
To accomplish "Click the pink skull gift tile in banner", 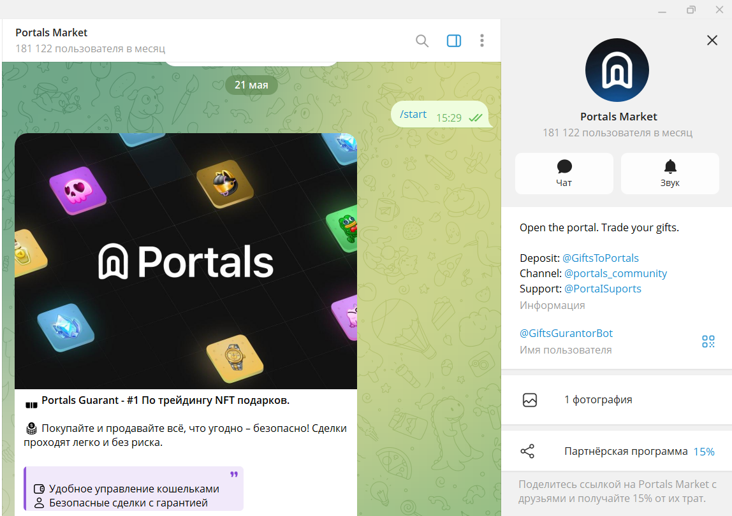I will [78, 190].
